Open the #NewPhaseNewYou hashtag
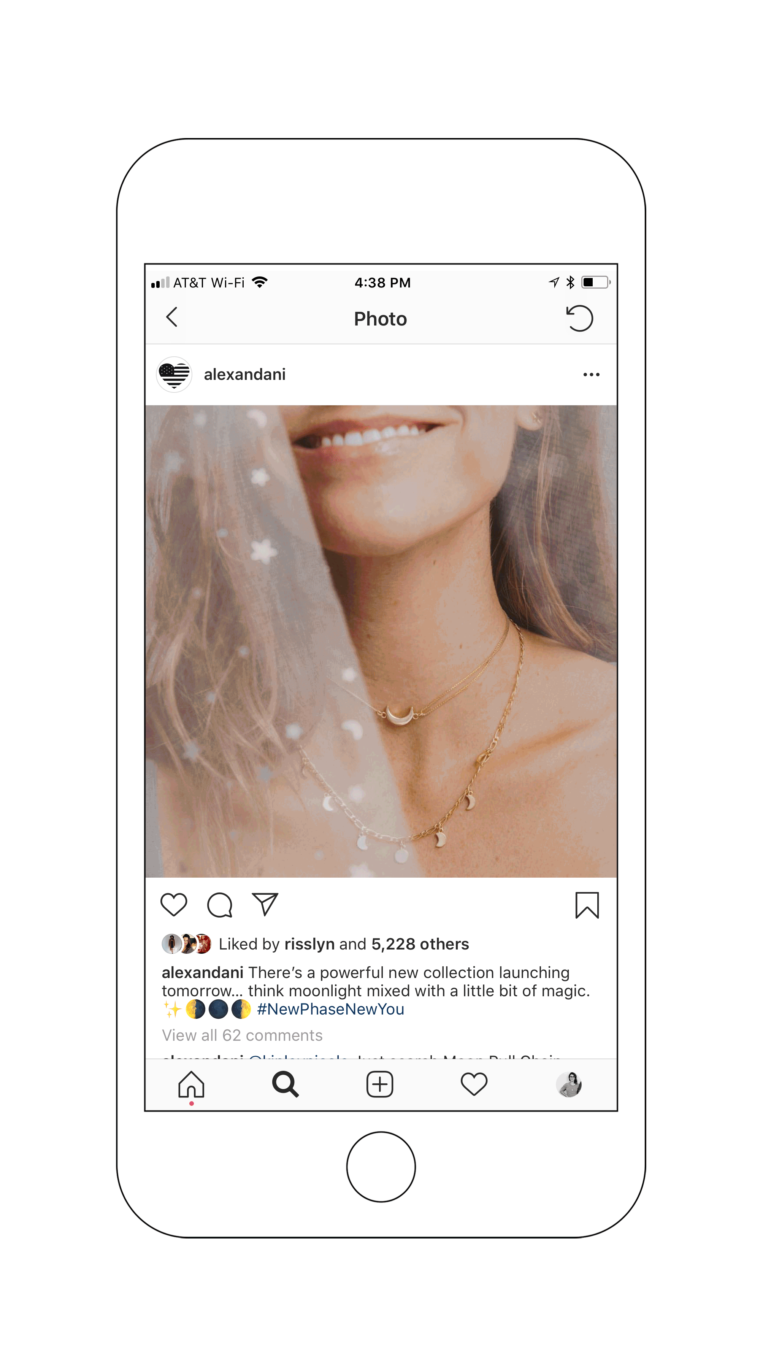 coord(330,1010)
